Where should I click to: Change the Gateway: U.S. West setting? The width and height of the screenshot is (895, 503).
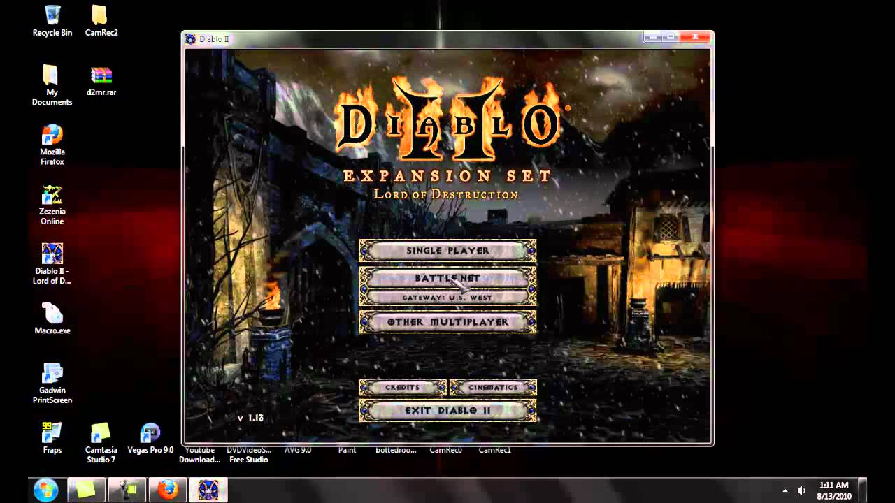coord(447,298)
